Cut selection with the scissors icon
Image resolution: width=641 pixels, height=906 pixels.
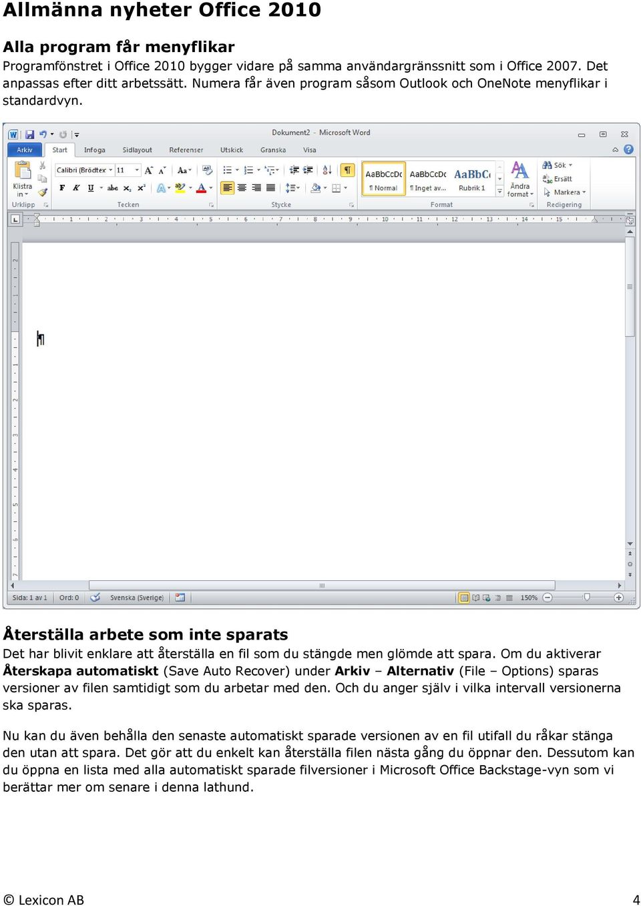[43, 166]
